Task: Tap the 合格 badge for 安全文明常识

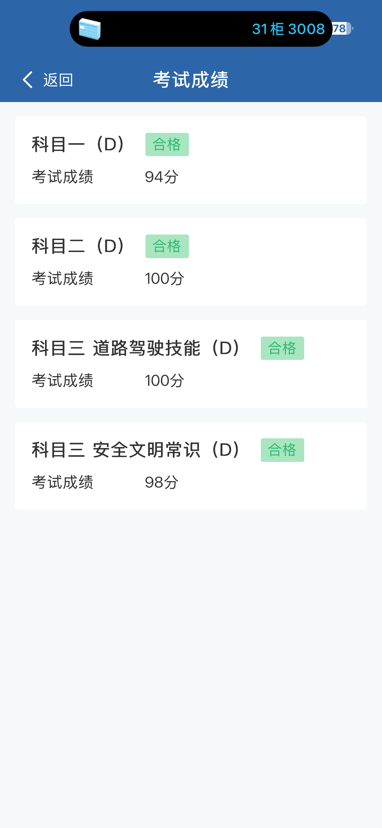Action: 282,450
